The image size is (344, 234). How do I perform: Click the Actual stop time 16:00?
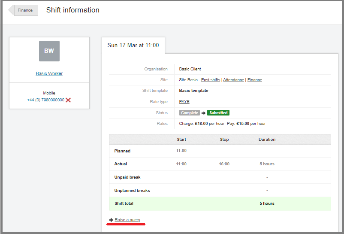224,164
